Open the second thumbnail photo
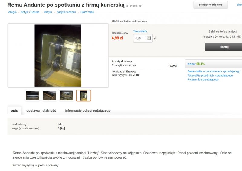The image size is (242, 171). point(50,96)
